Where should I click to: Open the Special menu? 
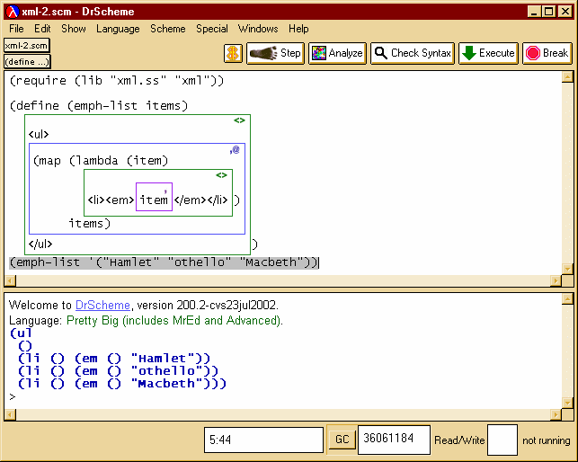pyautogui.click(x=212, y=29)
